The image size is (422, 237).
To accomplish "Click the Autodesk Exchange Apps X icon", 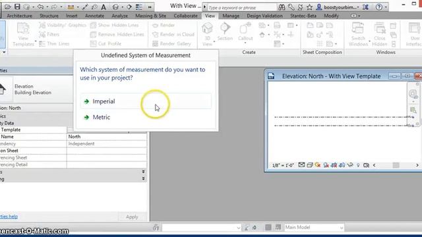I will click(365, 7).
